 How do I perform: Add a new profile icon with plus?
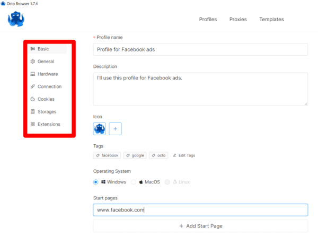point(116,128)
